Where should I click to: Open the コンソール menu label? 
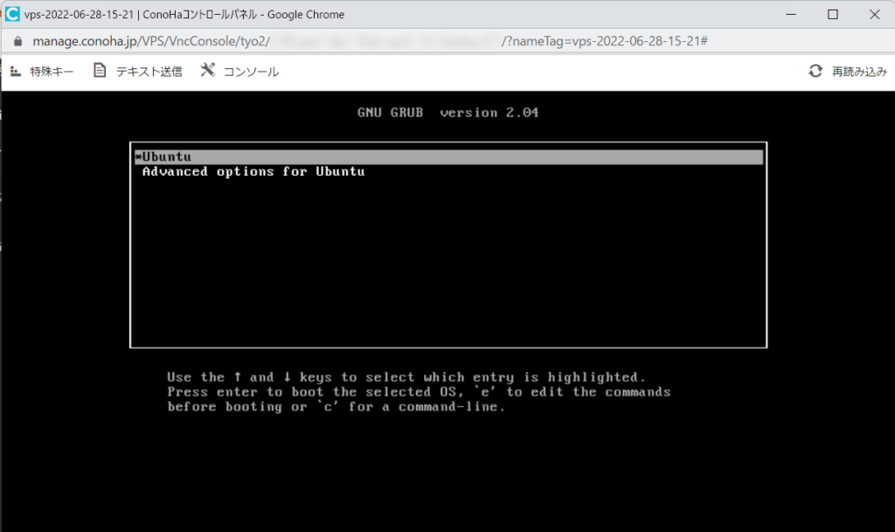(x=251, y=72)
